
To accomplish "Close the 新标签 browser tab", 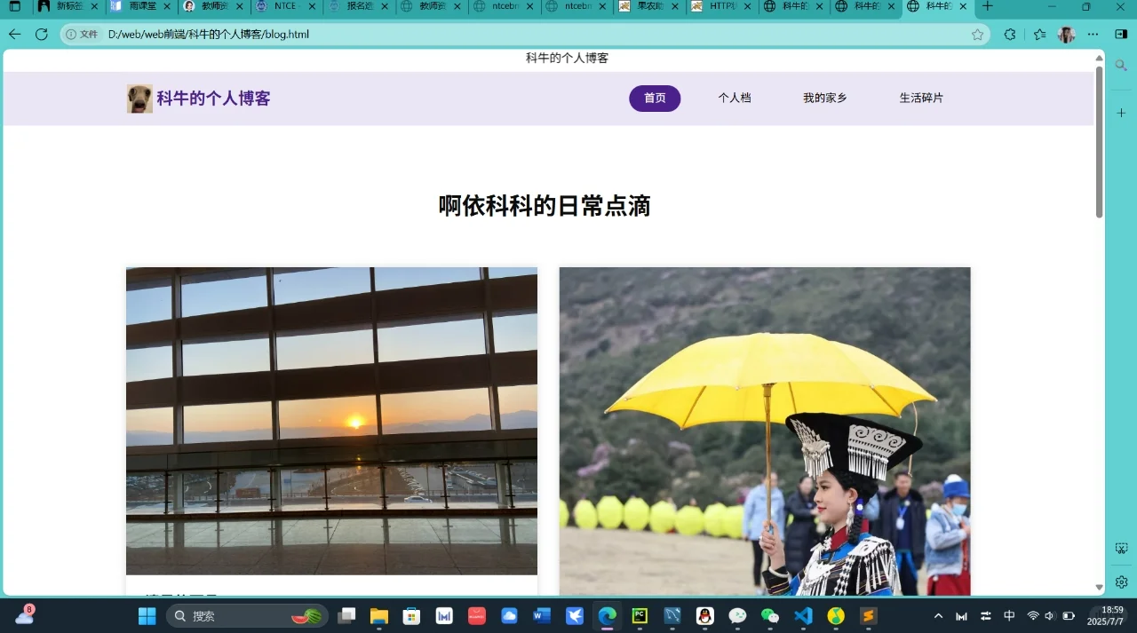I will tap(93, 6).
